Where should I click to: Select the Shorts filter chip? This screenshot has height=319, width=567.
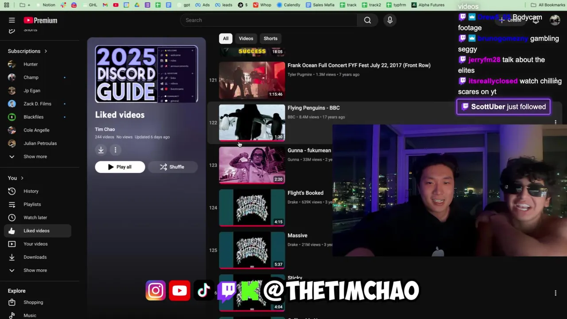(x=270, y=39)
